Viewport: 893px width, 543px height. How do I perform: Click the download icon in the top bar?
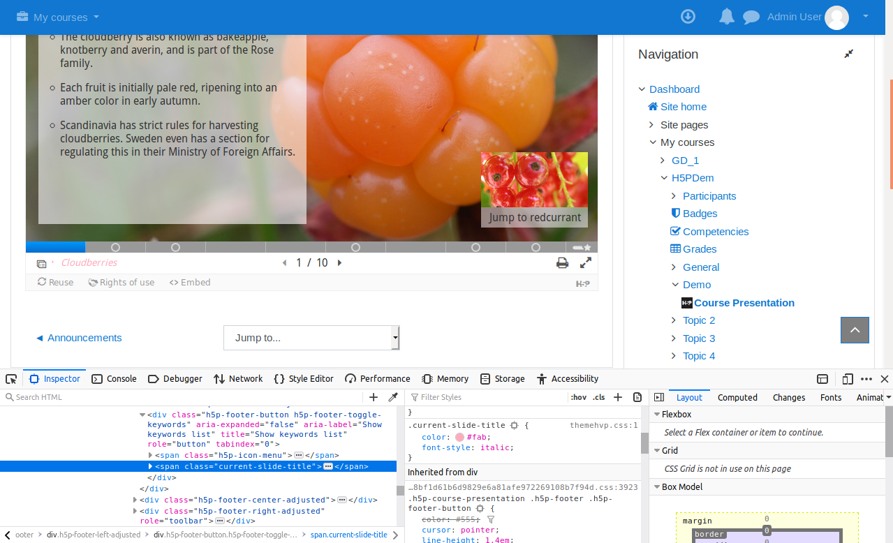point(688,16)
